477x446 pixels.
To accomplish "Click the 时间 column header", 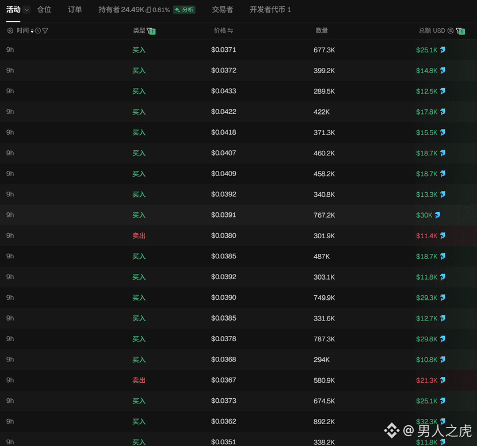I will (22, 31).
